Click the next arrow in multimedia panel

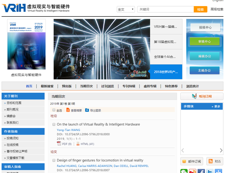(x=221, y=151)
